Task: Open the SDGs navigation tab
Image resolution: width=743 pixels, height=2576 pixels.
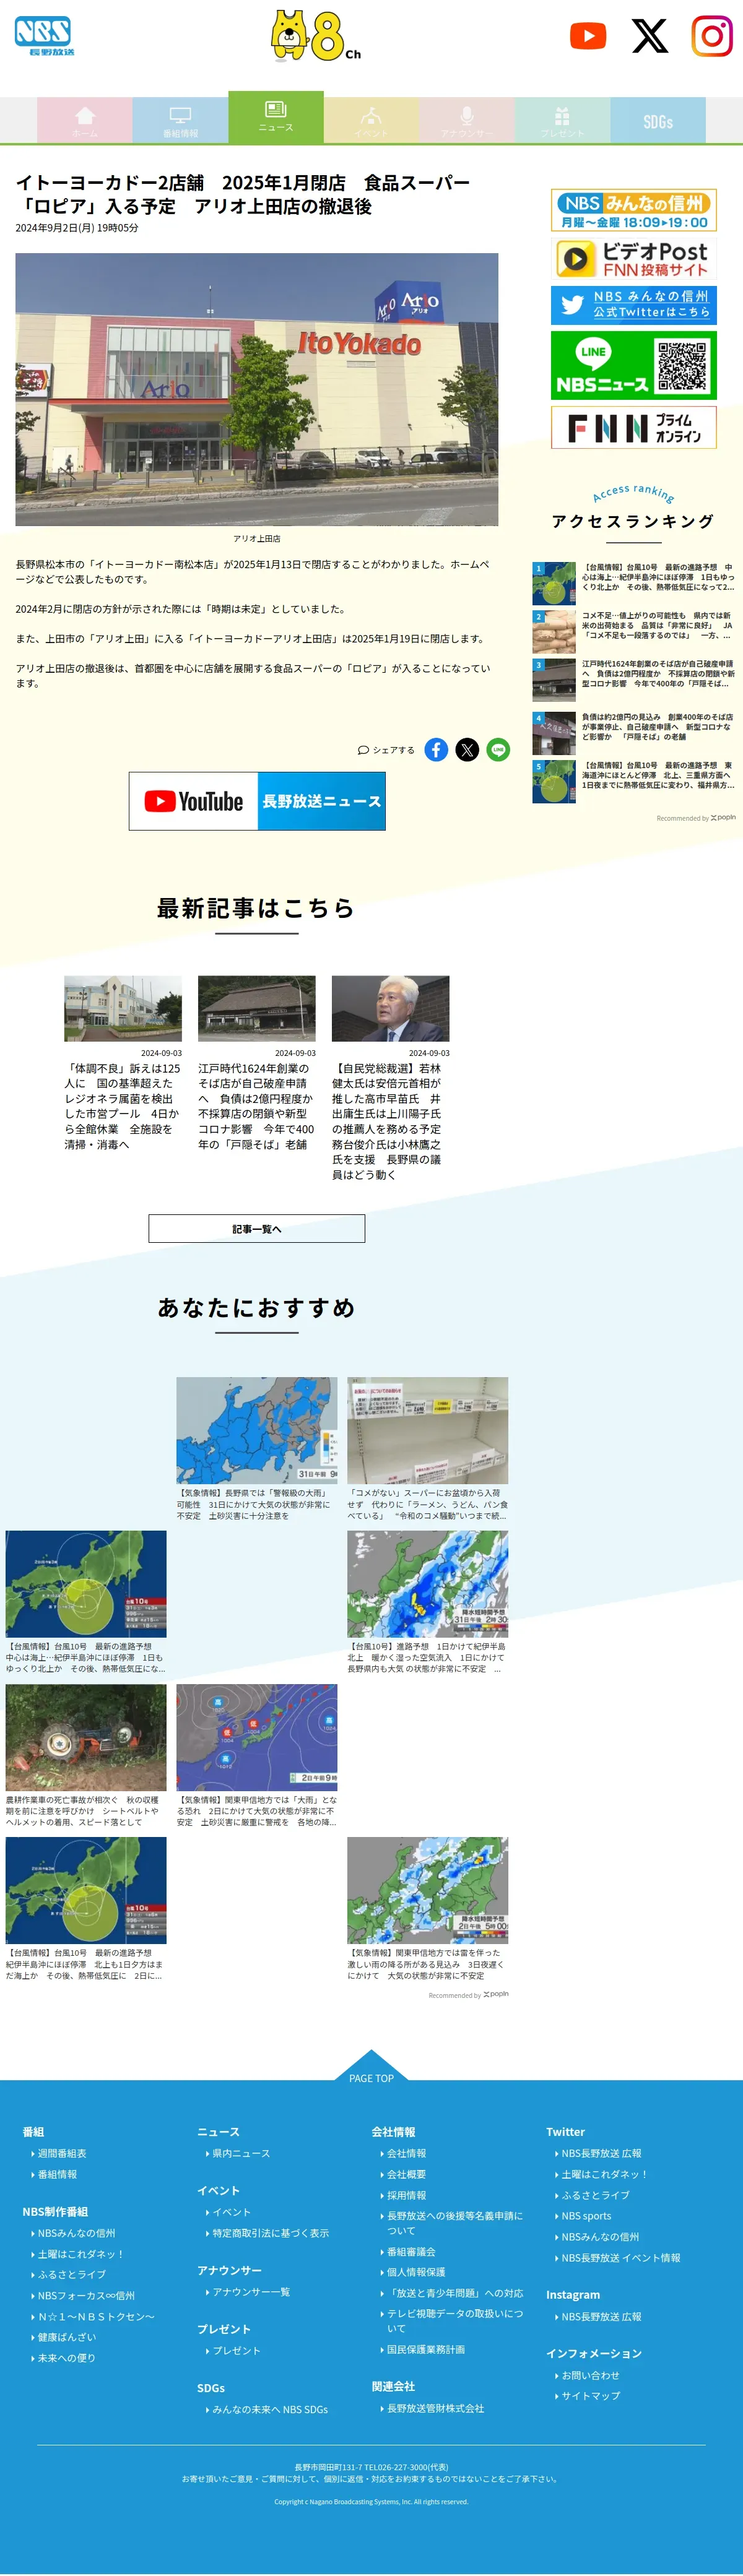Action: pyautogui.click(x=657, y=121)
